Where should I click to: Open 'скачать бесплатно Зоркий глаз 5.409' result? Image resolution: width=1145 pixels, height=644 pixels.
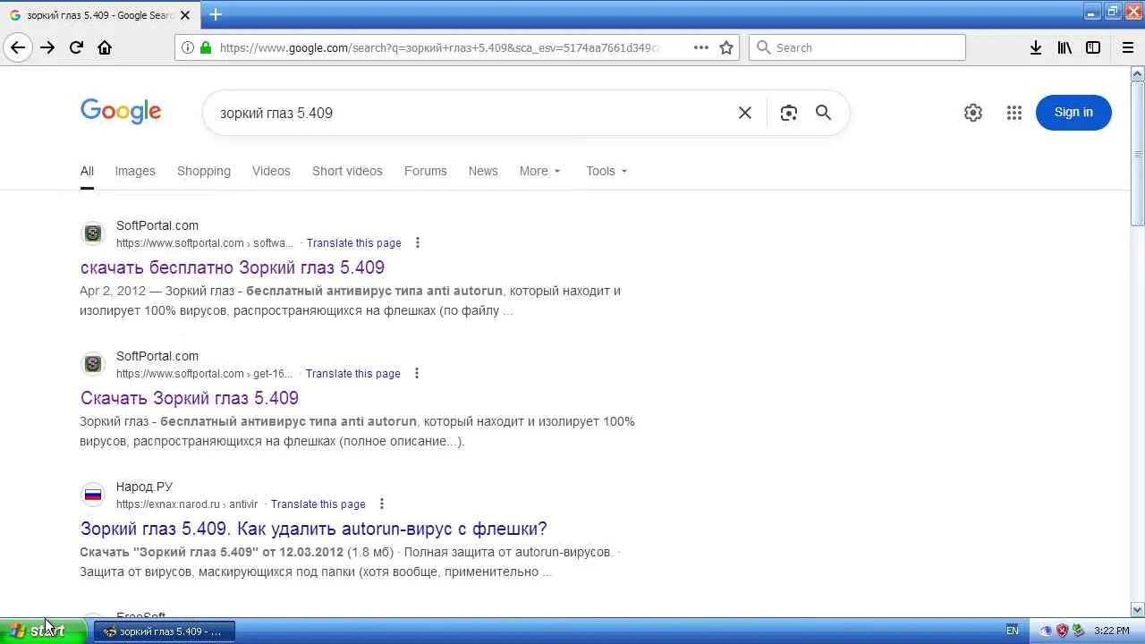233,267
